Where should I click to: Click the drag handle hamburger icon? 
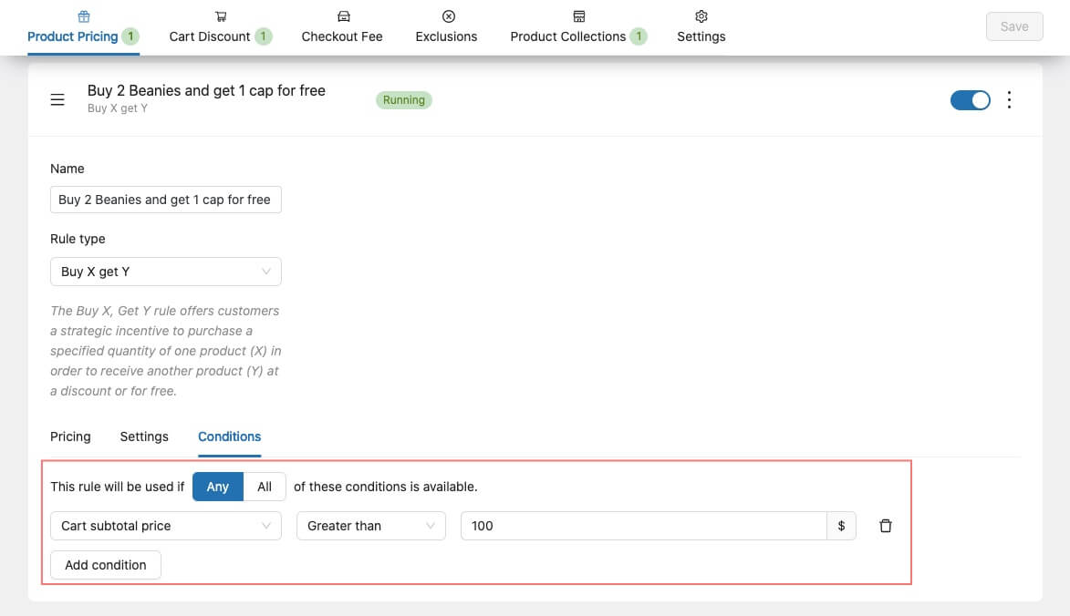(x=57, y=100)
